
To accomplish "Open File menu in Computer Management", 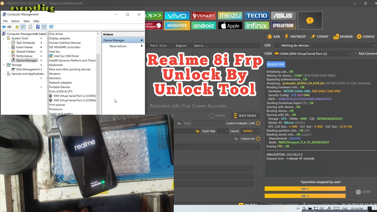I will pyautogui.click(x=5, y=21).
